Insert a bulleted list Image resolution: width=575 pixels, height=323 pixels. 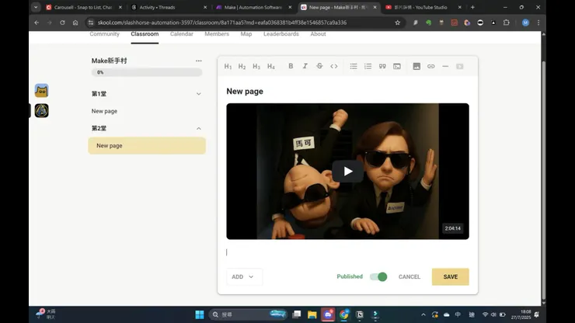pyautogui.click(x=354, y=67)
